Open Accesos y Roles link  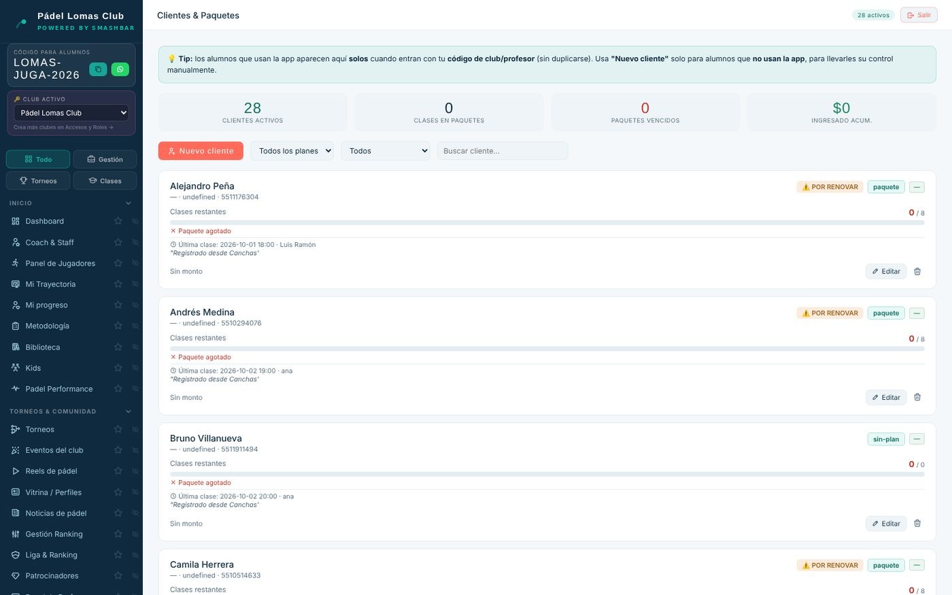63,127
